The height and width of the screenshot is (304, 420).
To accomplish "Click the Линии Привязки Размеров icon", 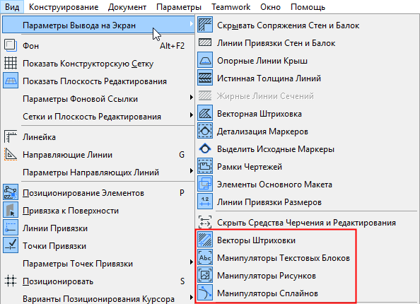I will point(205,201).
